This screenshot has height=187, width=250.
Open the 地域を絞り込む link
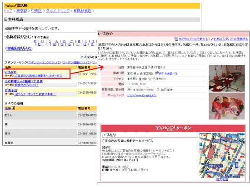point(19,48)
